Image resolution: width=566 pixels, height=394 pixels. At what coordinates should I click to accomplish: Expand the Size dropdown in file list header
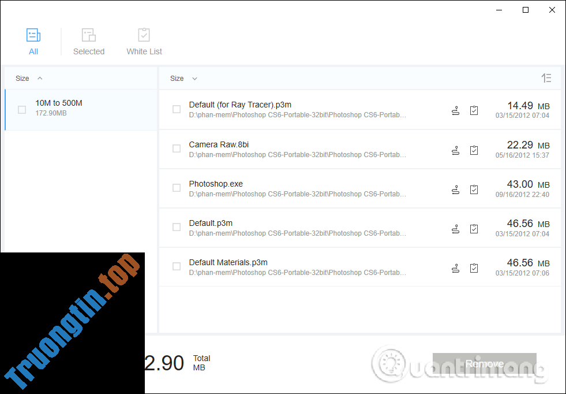(194, 79)
